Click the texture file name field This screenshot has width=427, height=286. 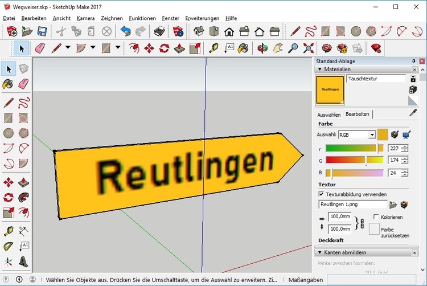pyautogui.click(x=353, y=205)
